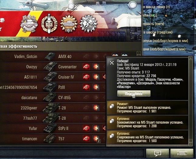The width and height of the screenshot is (196, 159).
Task: Click notification panel scrollbar down arrow
Action: click(x=191, y=144)
